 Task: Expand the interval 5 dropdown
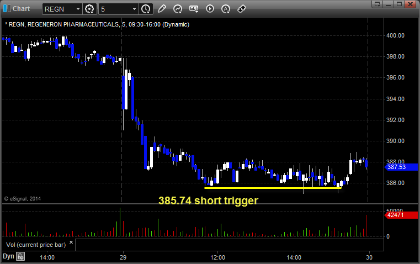(135, 9)
